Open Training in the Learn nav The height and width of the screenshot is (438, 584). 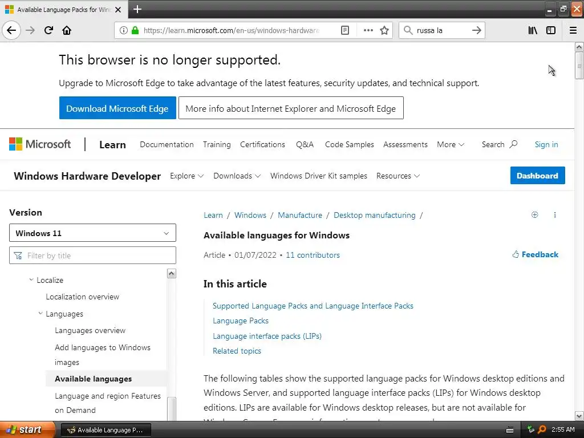[217, 144]
